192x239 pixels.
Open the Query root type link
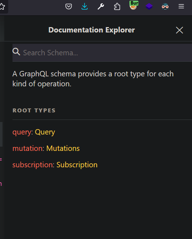click(x=45, y=132)
